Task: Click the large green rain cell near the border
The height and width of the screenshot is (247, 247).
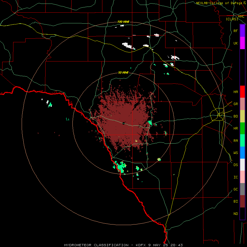Action: coord(121,167)
